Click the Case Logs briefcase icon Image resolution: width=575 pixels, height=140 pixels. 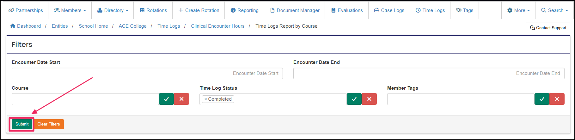coord(377,10)
